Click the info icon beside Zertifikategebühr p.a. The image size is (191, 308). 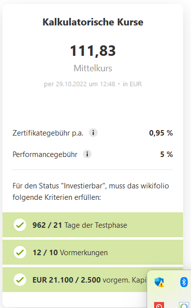(x=93, y=133)
